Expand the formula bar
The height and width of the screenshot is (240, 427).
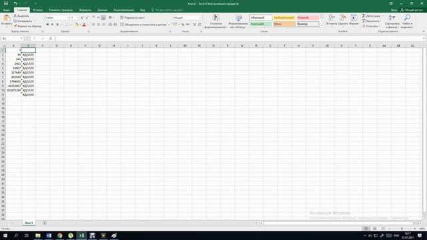424,39
